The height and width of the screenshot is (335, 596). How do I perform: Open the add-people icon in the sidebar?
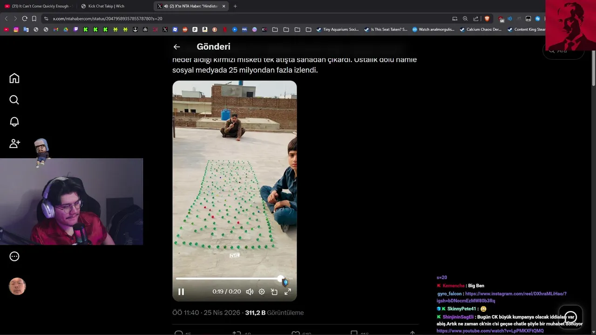coord(14,143)
